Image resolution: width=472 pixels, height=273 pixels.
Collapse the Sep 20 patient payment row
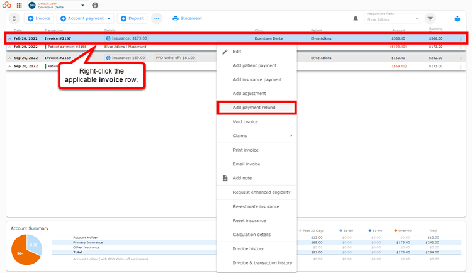coord(9,66)
